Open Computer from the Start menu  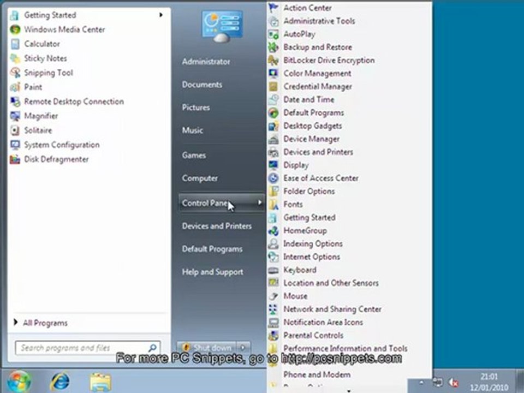[200, 178]
